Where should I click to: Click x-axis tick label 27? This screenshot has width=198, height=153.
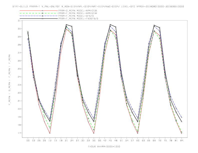click(77, 140)
